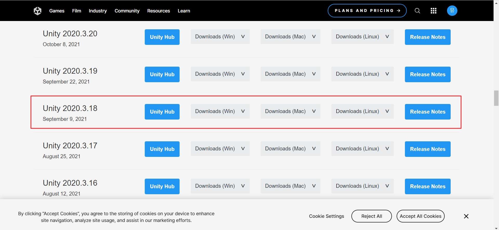Expand Downloads (Win) for Unity 2020.3.20
Viewport: 499px width, 230px height.
pyautogui.click(x=220, y=37)
